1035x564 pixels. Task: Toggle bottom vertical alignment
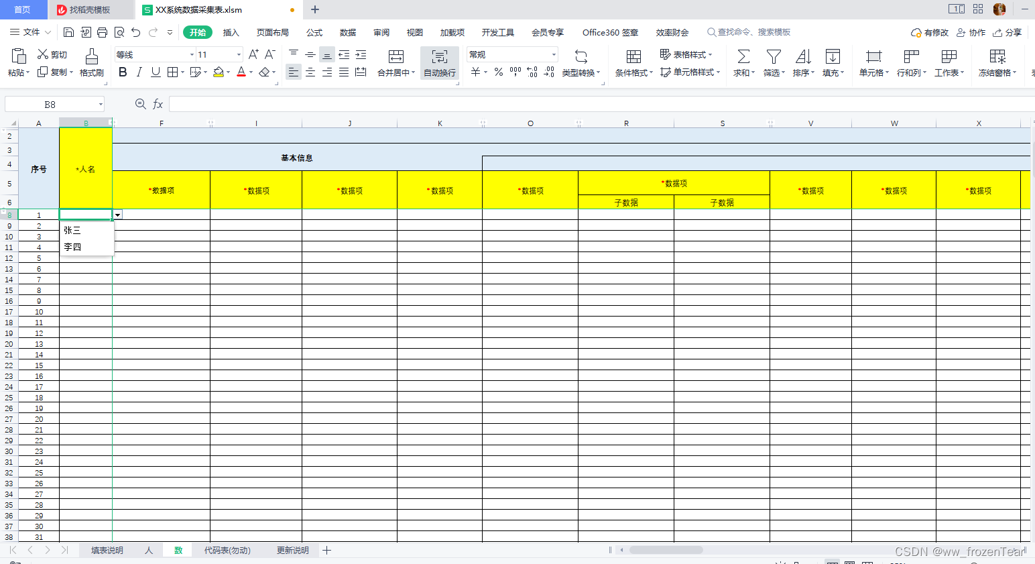pos(327,54)
